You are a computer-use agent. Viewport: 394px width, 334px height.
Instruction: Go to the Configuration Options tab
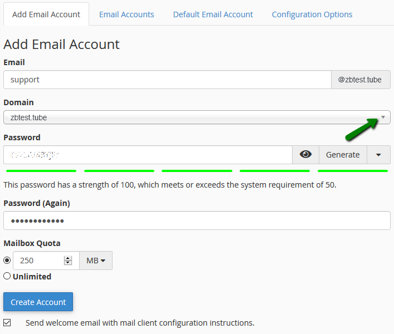tap(312, 14)
